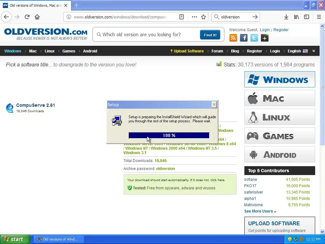Viewport: 325px width, 244px height.
Task: Open the Linux nav menu item
Action: pos(50,51)
